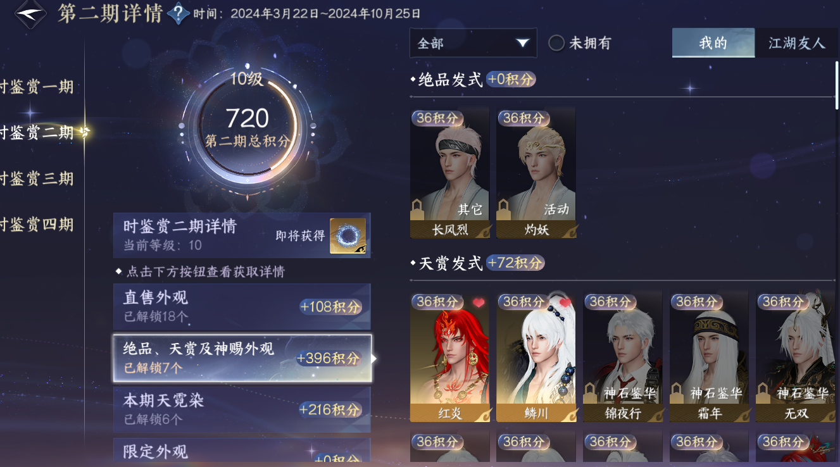Click the lock icon on 锦夜行 card
Screen dimensions: 840x467
(x=590, y=392)
